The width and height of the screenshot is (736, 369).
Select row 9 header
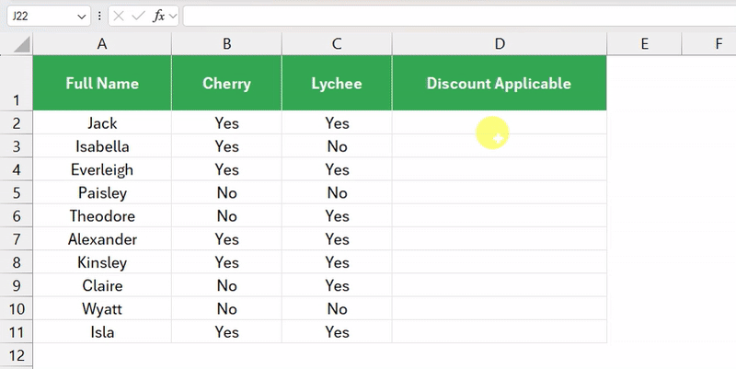17,285
